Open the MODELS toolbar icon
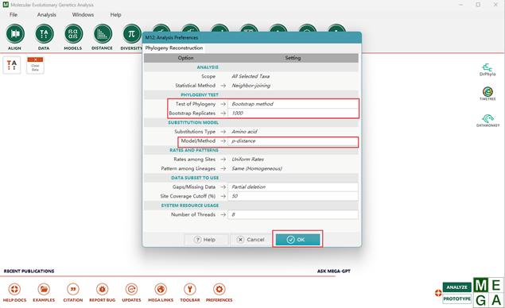The height and width of the screenshot is (308, 505). (x=73, y=34)
